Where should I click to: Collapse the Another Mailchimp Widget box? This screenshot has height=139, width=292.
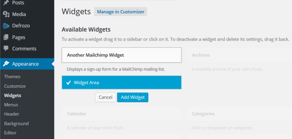122,55
